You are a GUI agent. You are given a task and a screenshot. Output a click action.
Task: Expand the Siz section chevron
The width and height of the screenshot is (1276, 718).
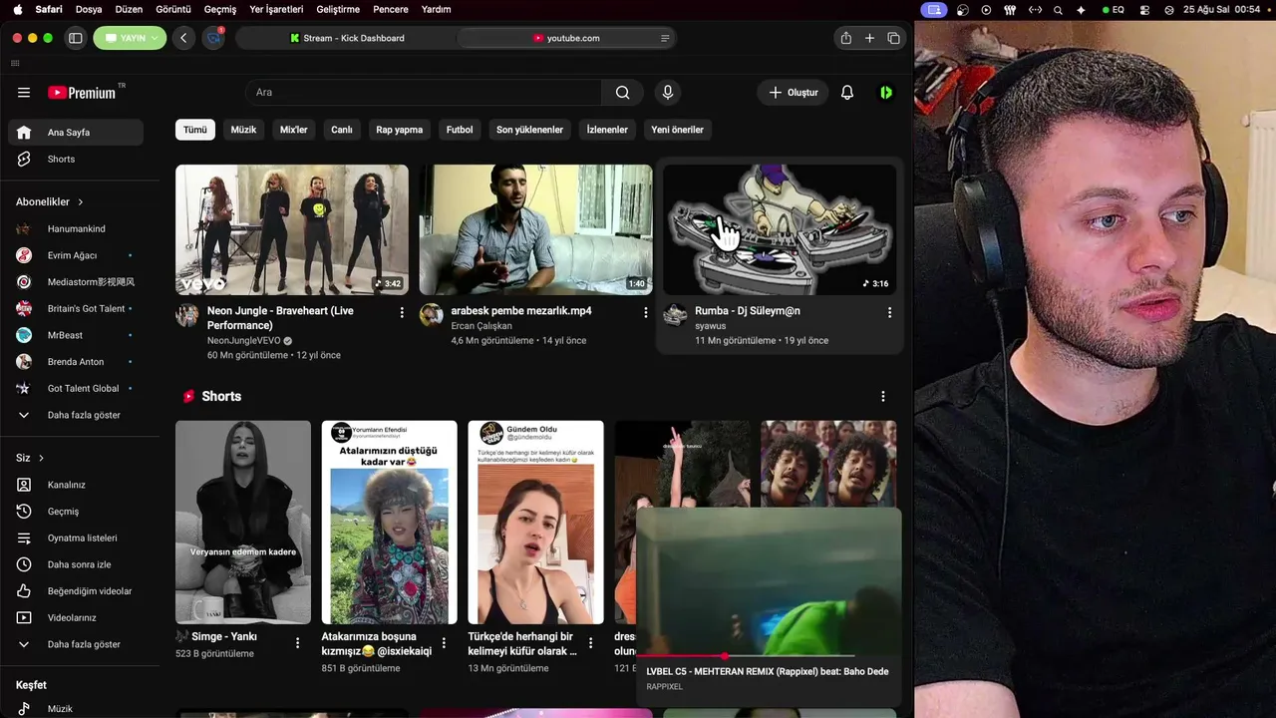pos(41,458)
